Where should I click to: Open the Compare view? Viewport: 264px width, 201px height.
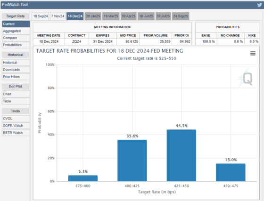pyautogui.click(x=16, y=38)
